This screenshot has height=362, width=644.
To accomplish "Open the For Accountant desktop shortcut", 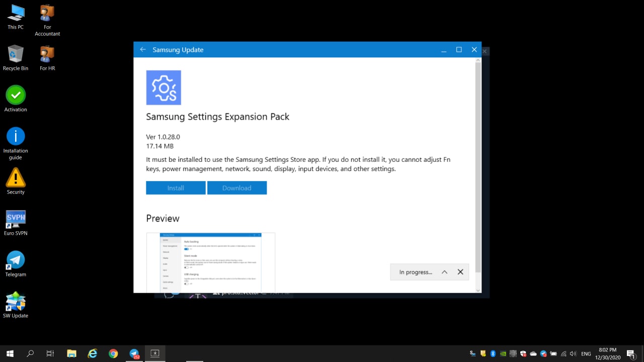I will click(47, 20).
